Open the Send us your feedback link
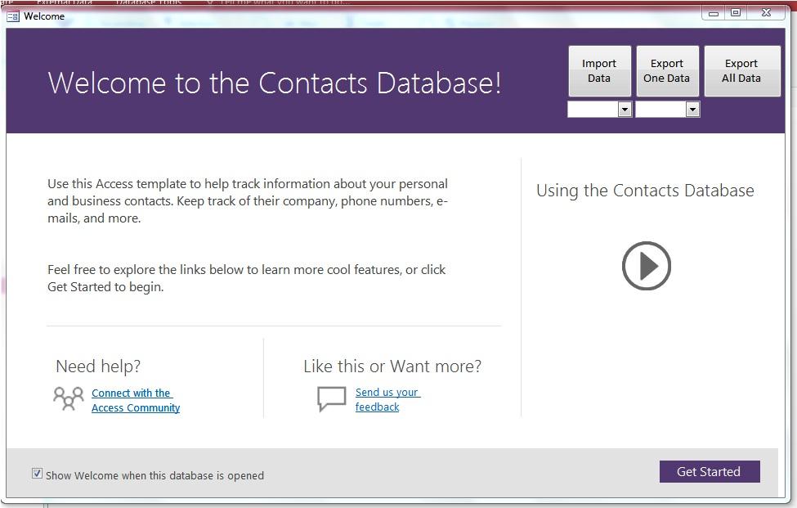Image resolution: width=797 pixels, height=508 pixels. click(387, 399)
